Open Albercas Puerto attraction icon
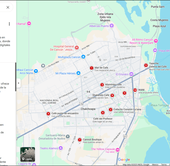The height and width of the screenshot is (166, 170). [x=112, y=26]
